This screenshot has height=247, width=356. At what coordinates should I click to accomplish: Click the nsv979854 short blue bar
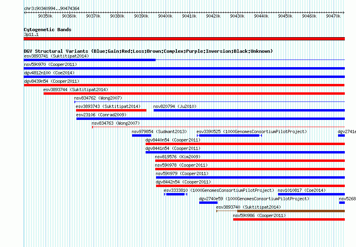click(142, 135)
